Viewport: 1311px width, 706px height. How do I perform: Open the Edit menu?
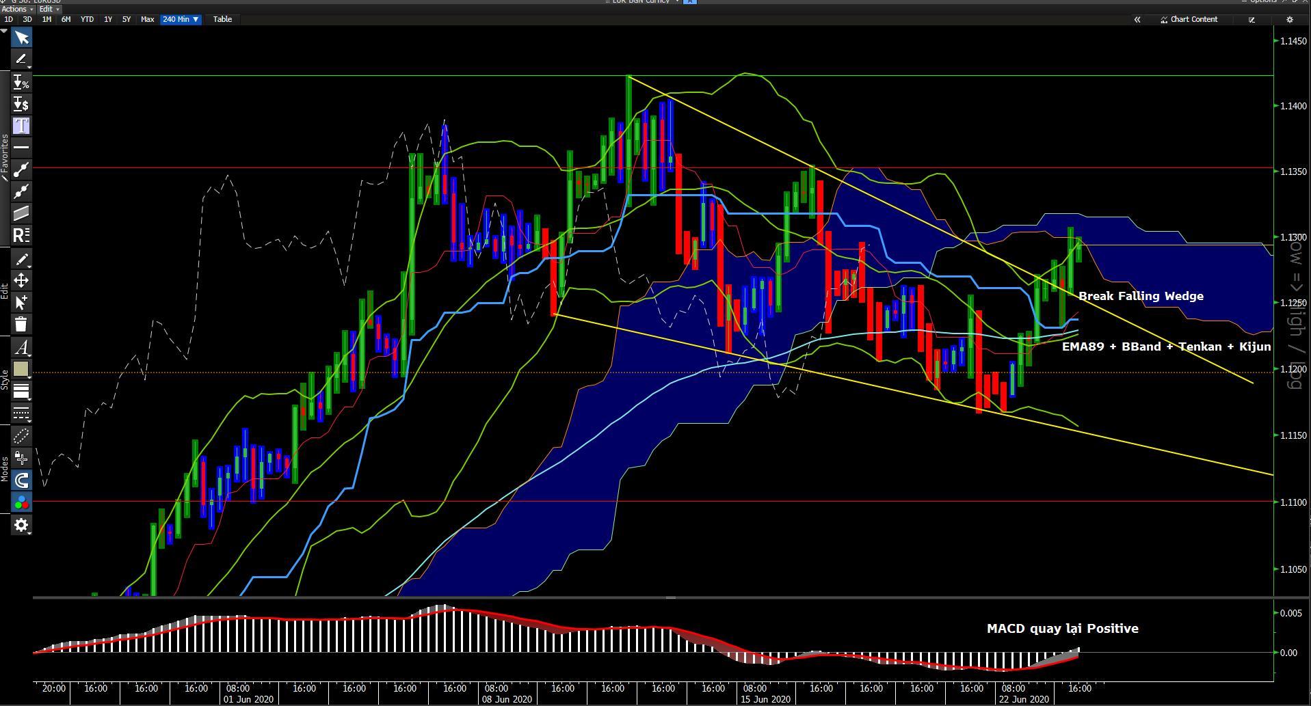(x=48, y=9)
